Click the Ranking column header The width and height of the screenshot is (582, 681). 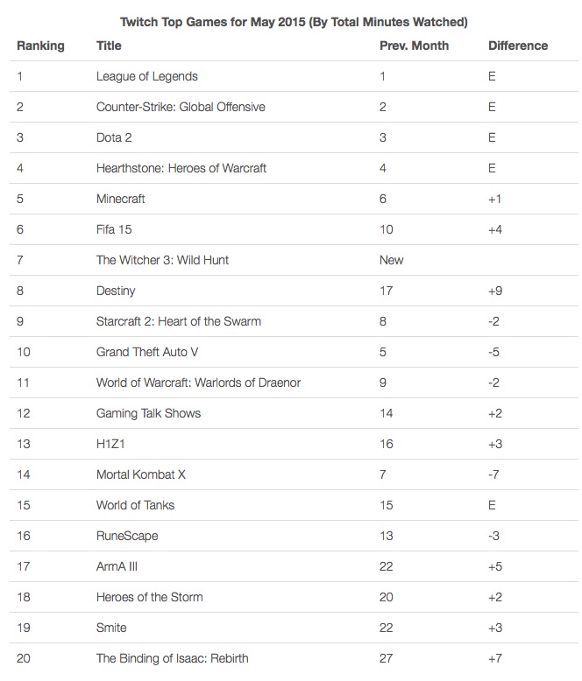pyautogui.click(x=41, y=46)
